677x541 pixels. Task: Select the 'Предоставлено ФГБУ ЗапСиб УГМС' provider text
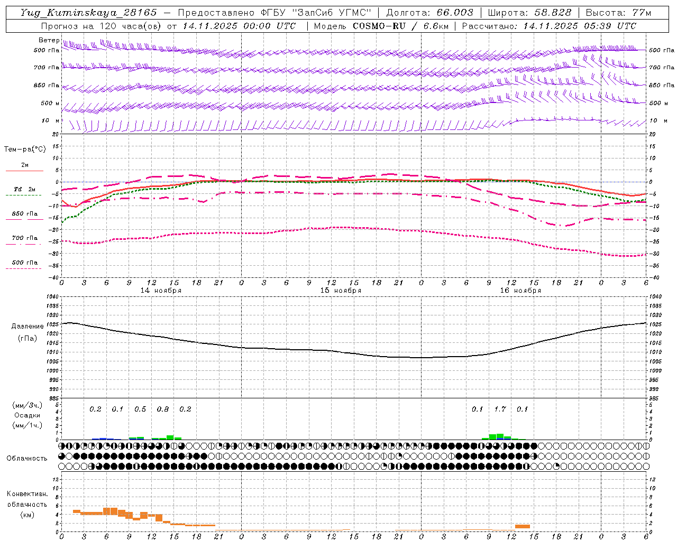coord(275,13)
